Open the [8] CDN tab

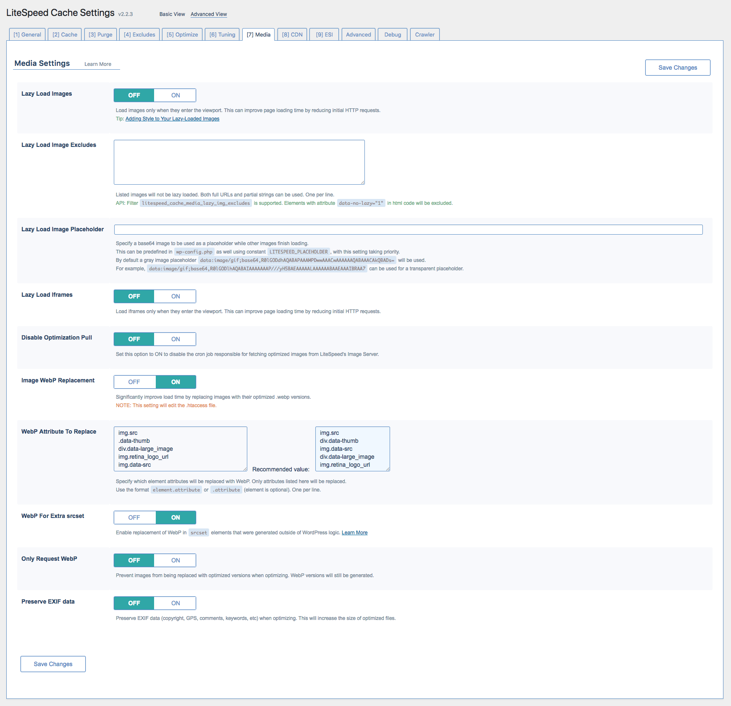click(292, 34)
